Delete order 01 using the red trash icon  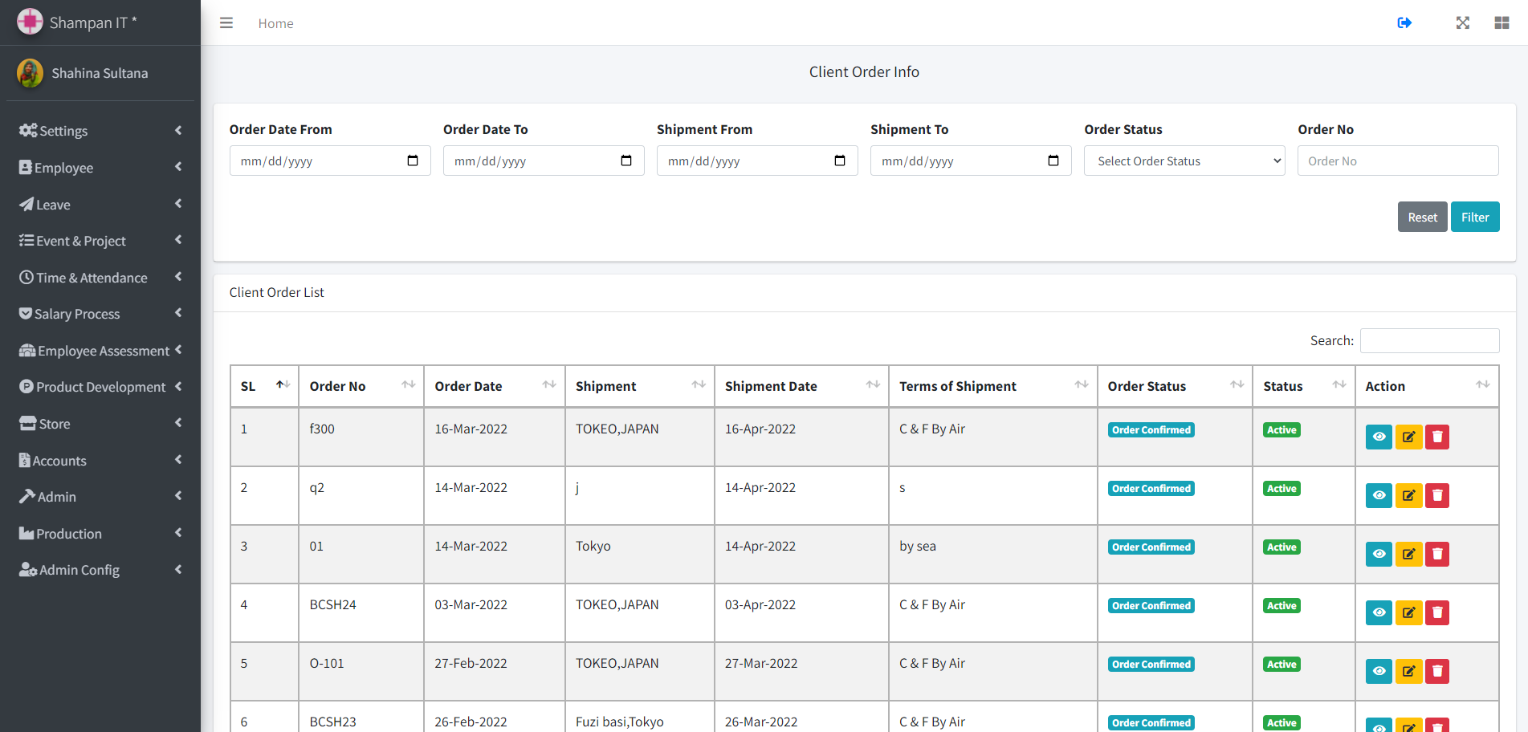pyautogui.click(x=1437, y=555)
